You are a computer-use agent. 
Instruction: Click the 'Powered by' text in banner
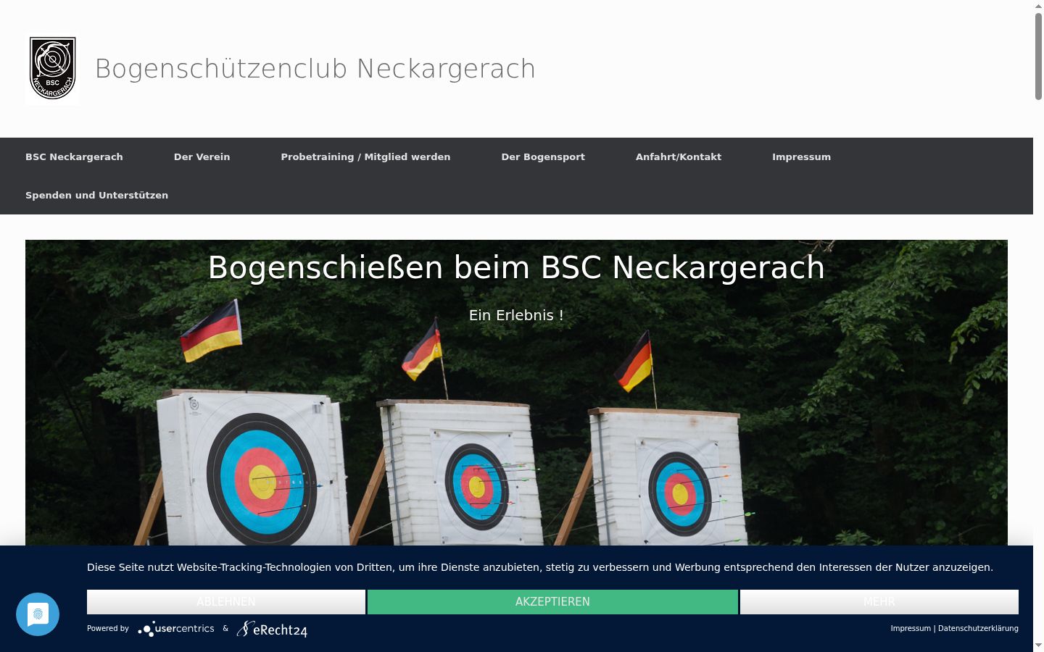[x=108, y=629]
